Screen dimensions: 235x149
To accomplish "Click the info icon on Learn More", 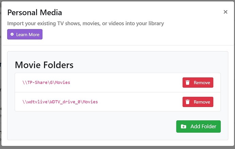I will [x=12, y=34].
